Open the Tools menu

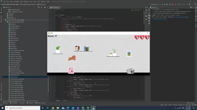[x=35, y=2]
